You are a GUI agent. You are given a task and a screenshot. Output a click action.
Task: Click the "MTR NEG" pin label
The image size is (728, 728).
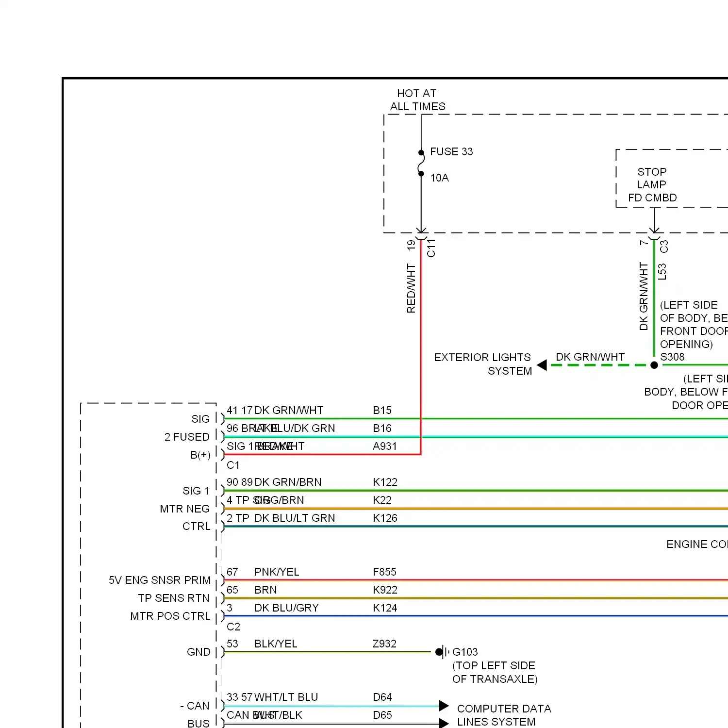coord(185,509)
